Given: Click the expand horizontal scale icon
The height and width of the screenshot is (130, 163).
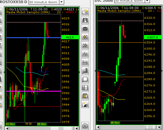Looking at the screenshot, I should point(85,62).
